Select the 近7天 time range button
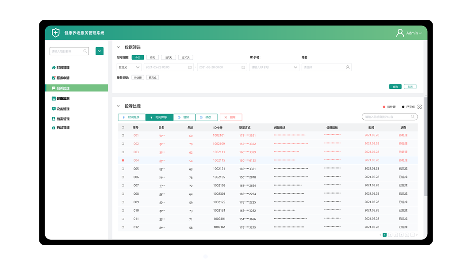The image size is (472, 265). [169, 57]
